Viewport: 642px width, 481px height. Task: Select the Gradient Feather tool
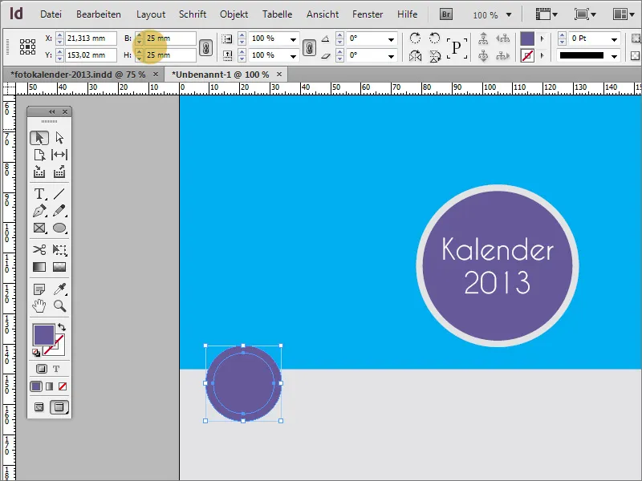59,267
